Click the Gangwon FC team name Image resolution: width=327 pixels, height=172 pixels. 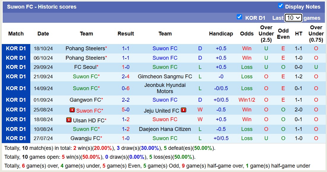click(85, 100)
